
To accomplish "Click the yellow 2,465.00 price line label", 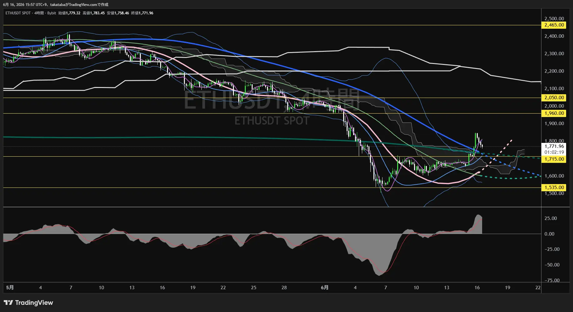I will 554,25.
